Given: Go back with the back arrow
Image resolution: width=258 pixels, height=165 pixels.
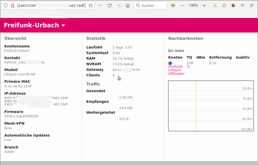Looking at the screenshot, I should pos(100,5).
